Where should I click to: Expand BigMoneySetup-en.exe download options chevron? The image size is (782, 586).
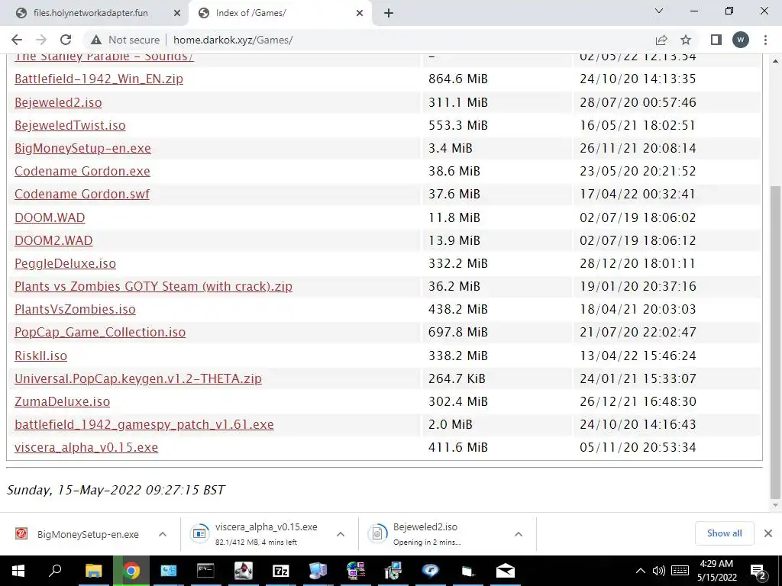[163, 534]
